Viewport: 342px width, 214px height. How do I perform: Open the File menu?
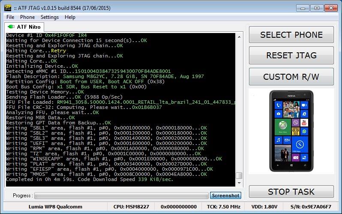[10, 17]
